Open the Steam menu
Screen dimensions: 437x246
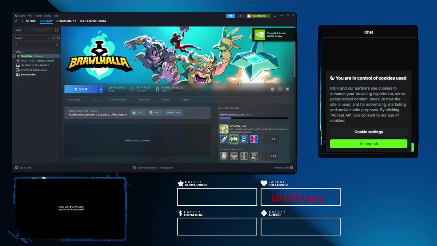pos(22,16)
